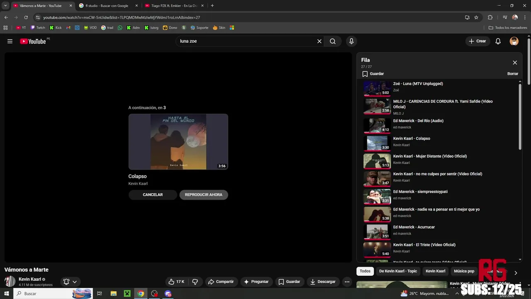The image size is (531, 299).
Task: Reload the page with the browser refresh icon
Action: pyautogui.click(x=26, y=17)
